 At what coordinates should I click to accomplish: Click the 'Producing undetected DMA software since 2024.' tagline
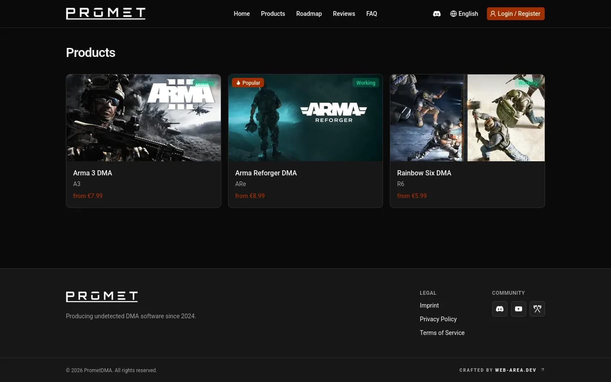pyautogui.click(x=131, y=316)
